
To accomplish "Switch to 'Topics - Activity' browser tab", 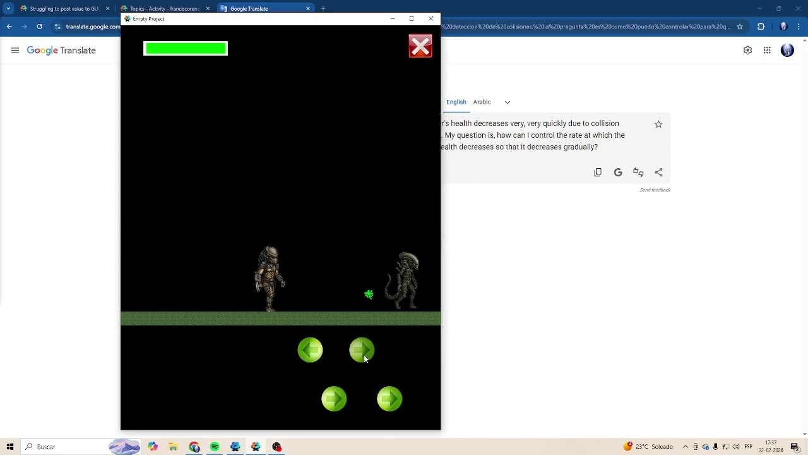I will pyautogui.click(x=164, y=9).
